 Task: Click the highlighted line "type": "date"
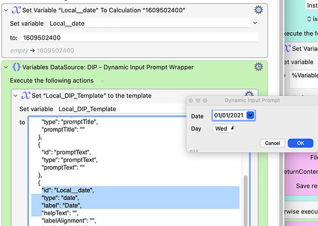click(60, 198)
